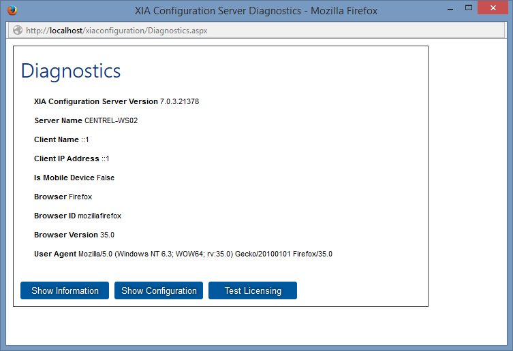Click the User Agent string text

pyautogui.click(x=205, y=254)
